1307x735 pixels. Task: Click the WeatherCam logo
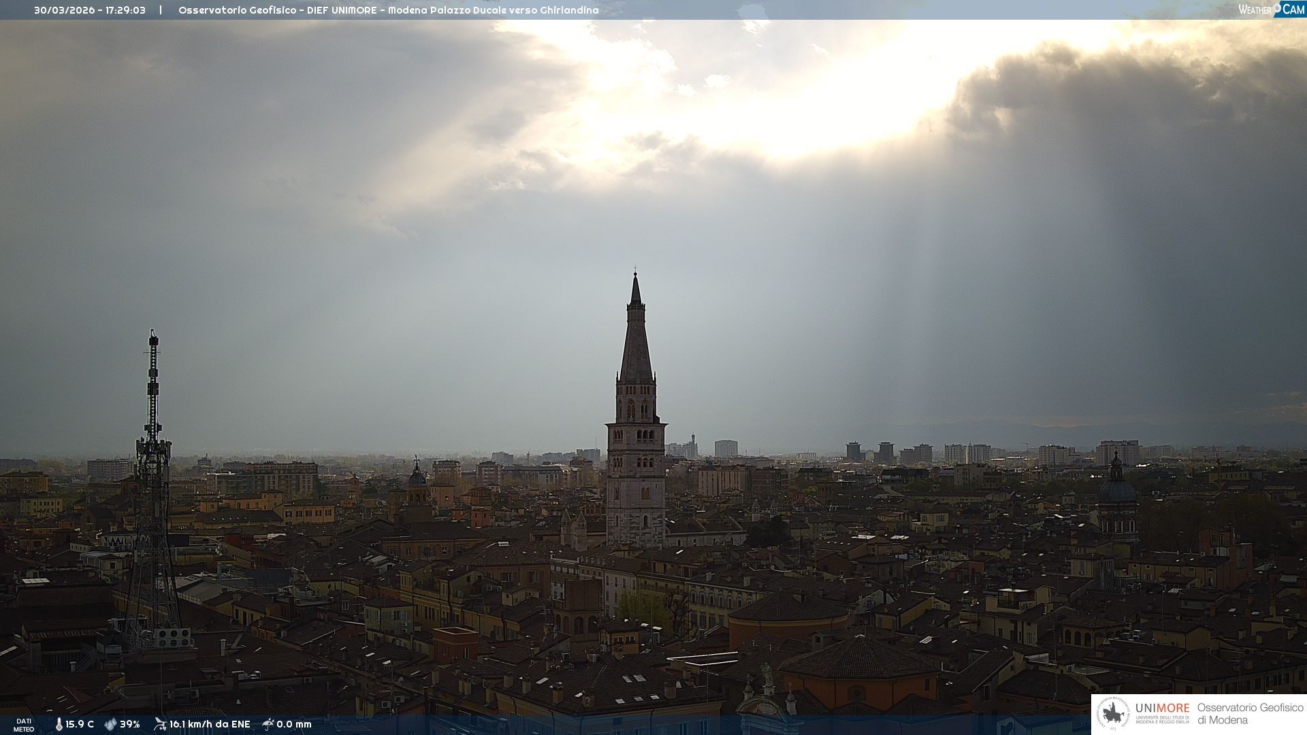pos(1271,10)
